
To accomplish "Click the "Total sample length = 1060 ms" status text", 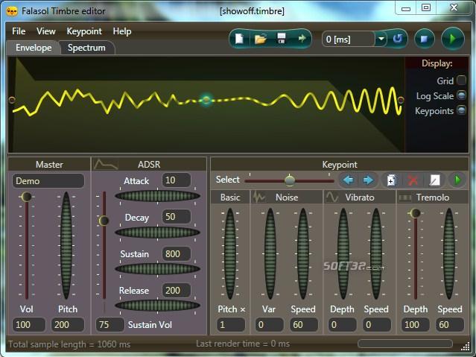I will [69, 344].
